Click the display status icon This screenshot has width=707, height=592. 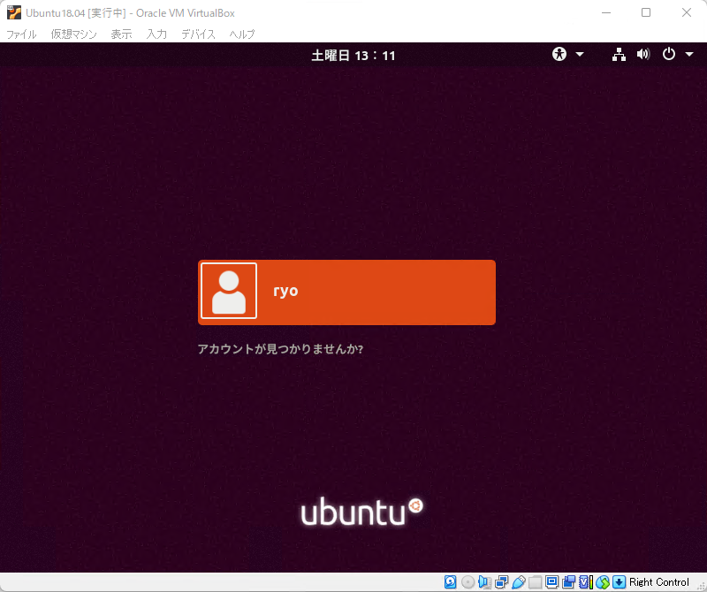[x=551, y=582]
